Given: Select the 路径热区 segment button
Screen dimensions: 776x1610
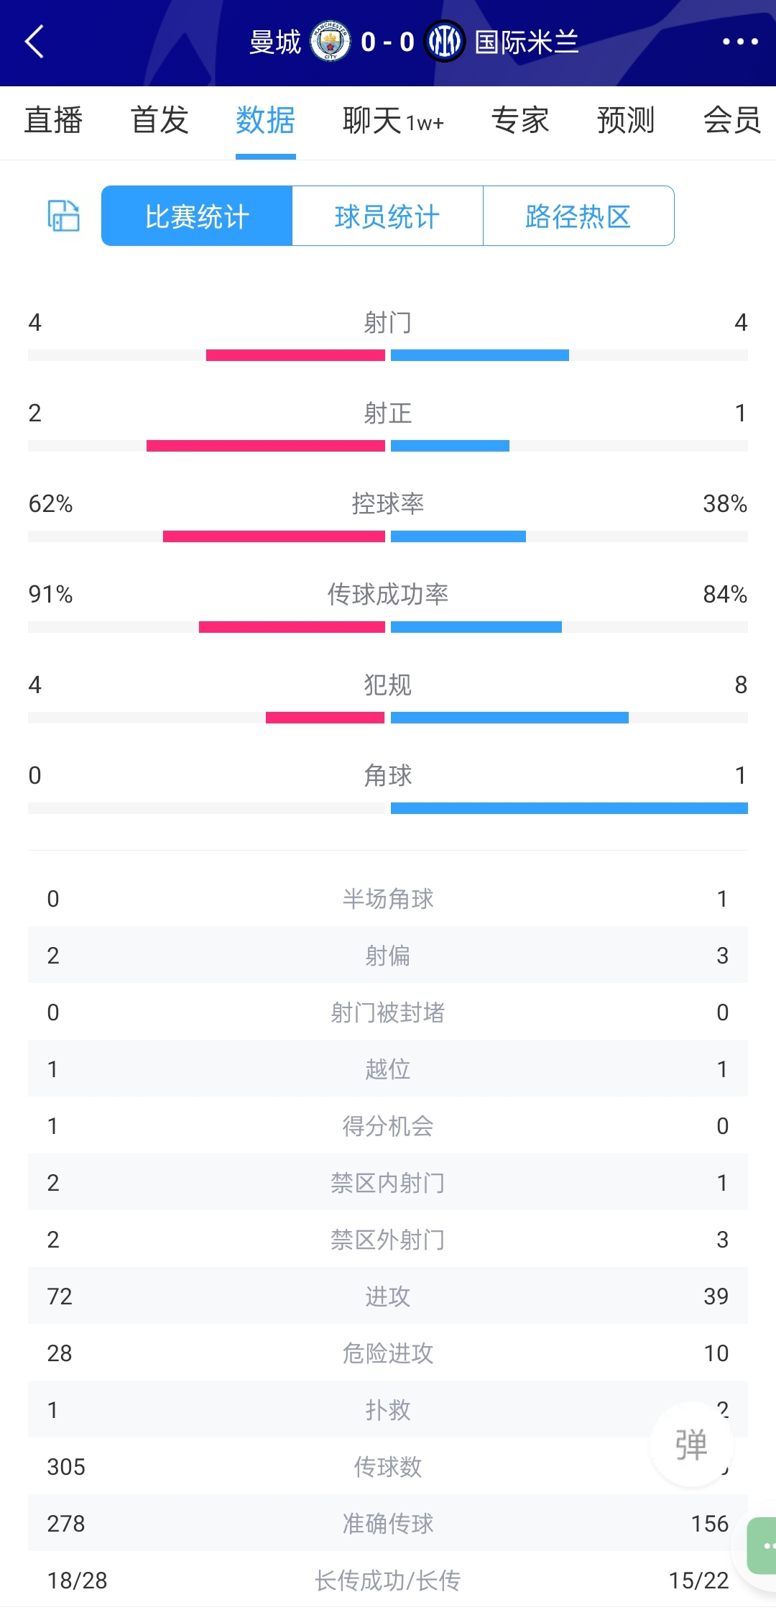Looking at the screenshot, I should [578, 216].
